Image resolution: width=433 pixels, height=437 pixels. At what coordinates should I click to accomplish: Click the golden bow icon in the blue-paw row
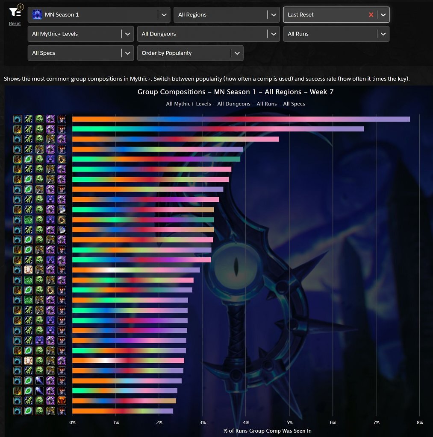pyautogui.click(x=62, y=220)
